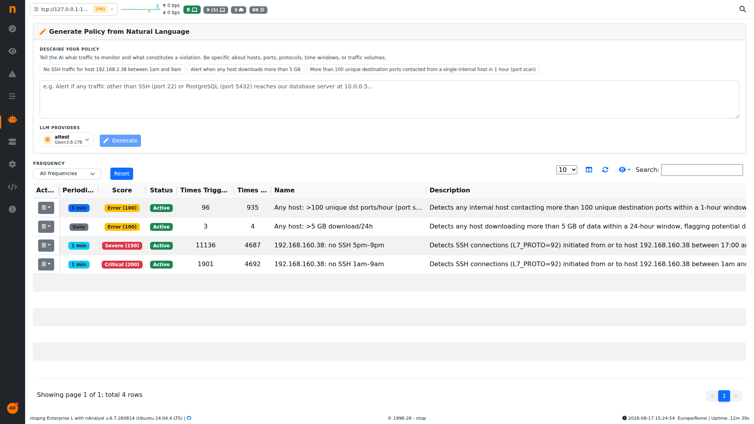Viewport: 754px width, 424px height.
Task: Click the 192.168.160.38: no SSH 1am–9am name
Action: 329,264
